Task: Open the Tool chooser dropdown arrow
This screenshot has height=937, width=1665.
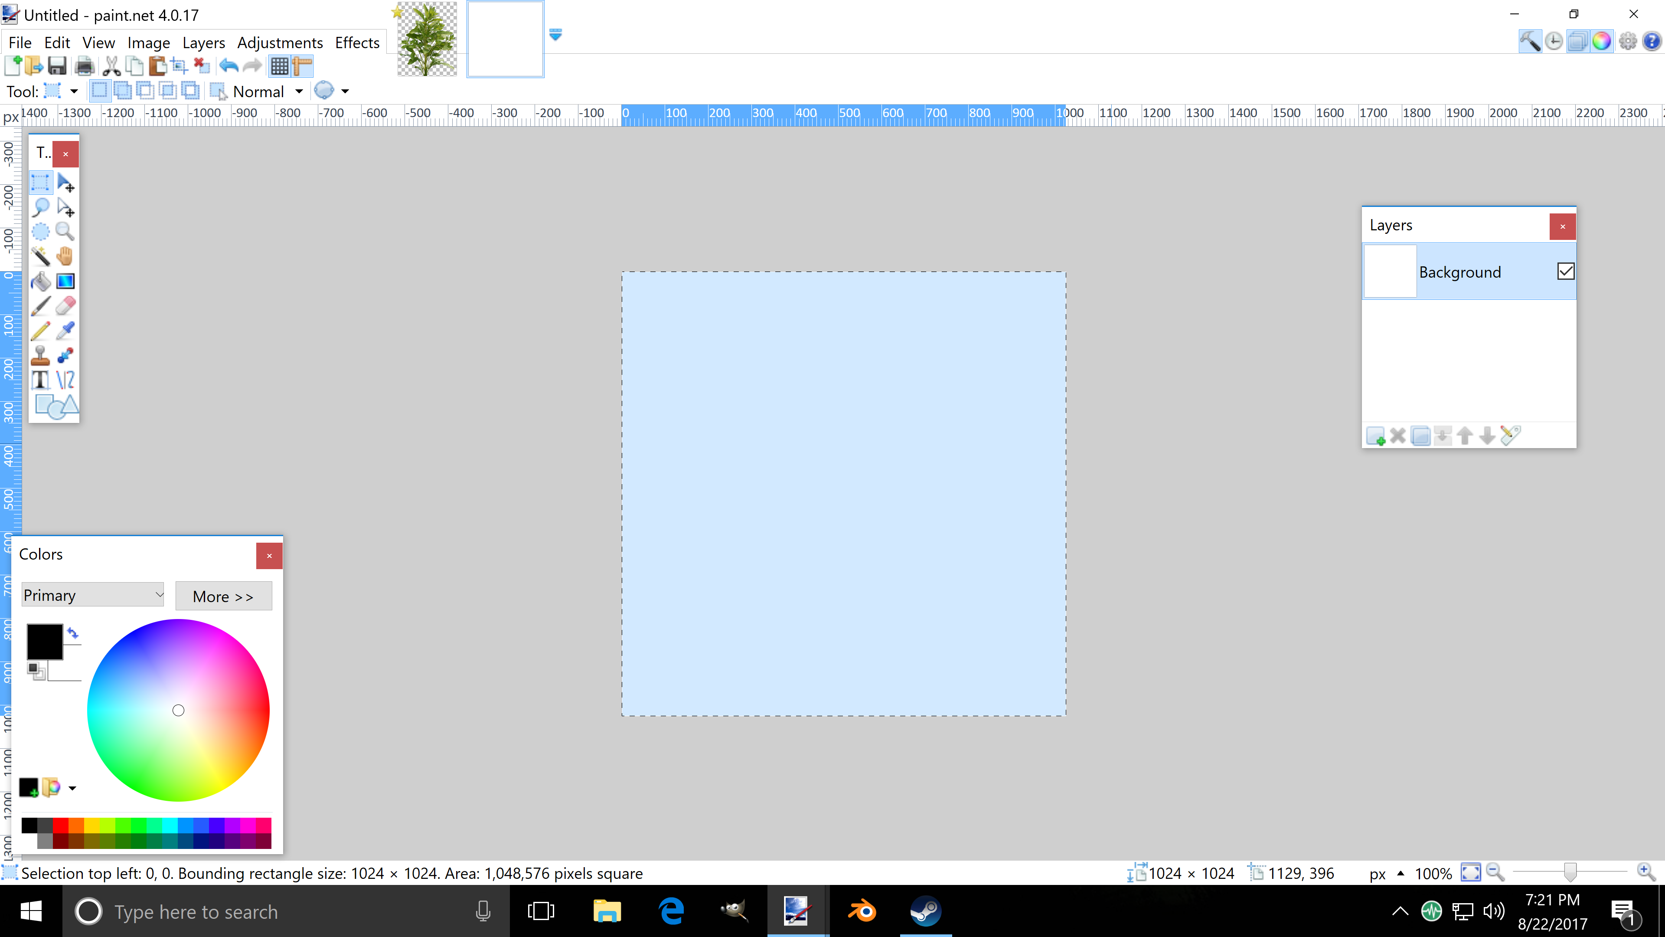Action: click(x=74, y=91)
